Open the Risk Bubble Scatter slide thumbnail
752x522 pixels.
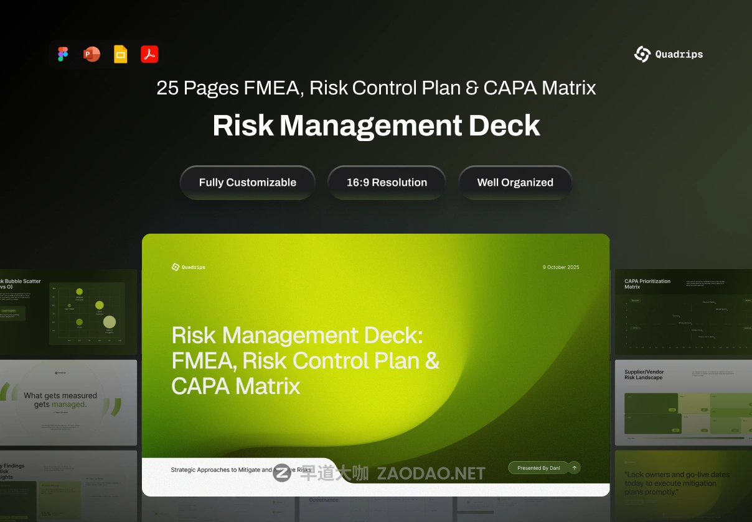68,312
